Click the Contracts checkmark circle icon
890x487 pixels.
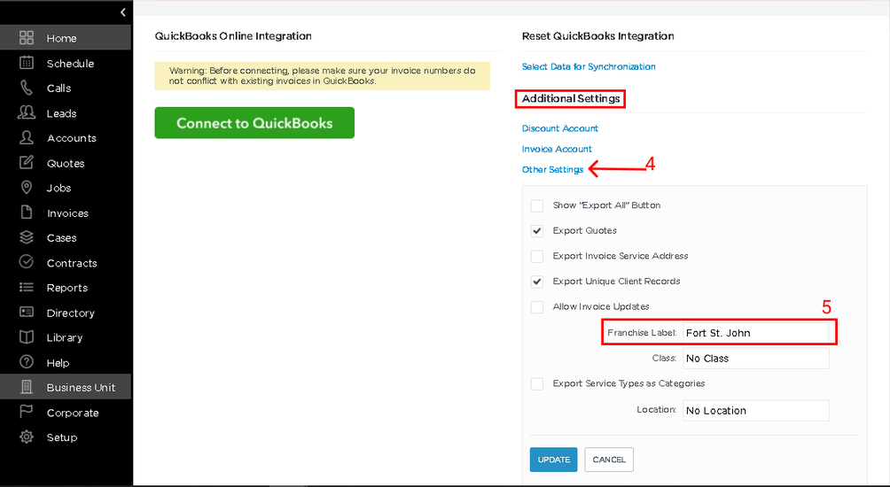click(26, 262)
